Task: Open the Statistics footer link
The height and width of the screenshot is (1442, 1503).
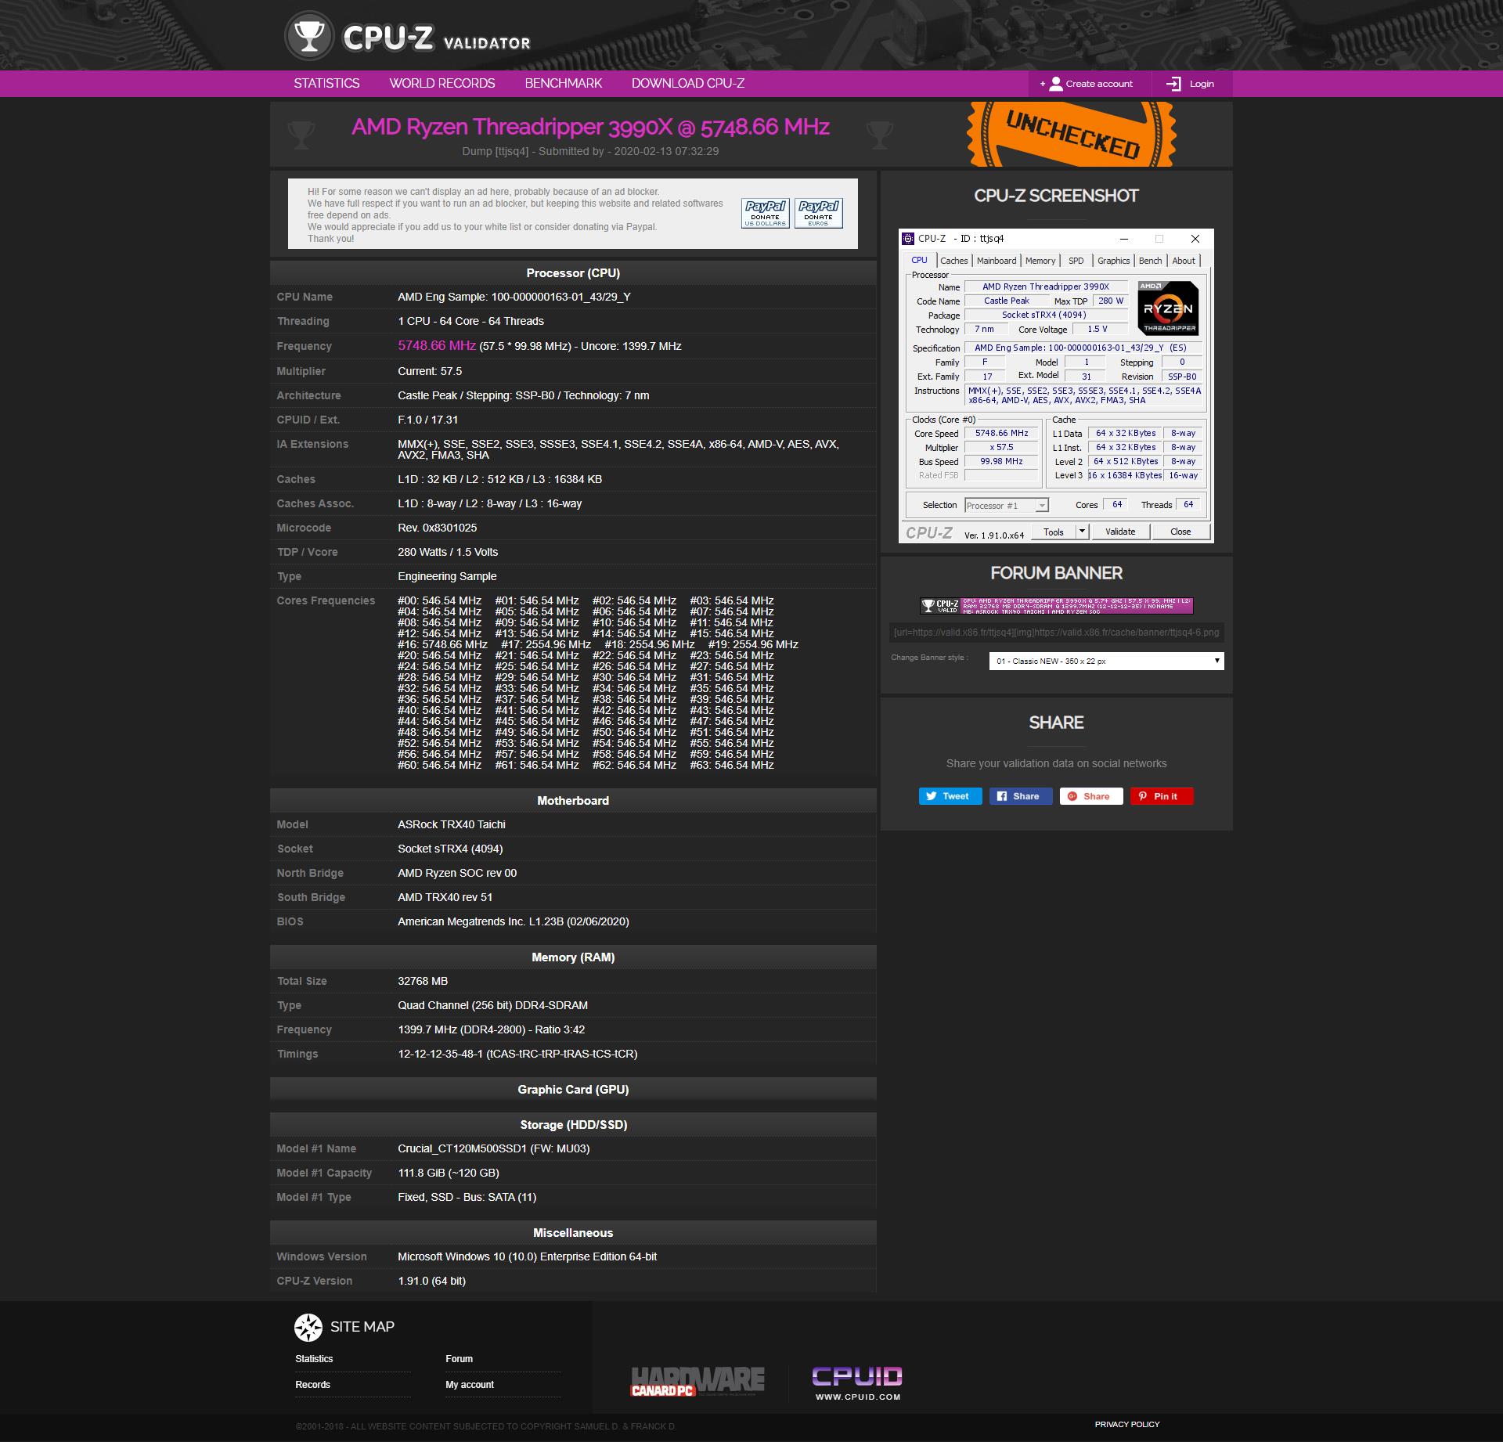Action: pos(314,1359)
